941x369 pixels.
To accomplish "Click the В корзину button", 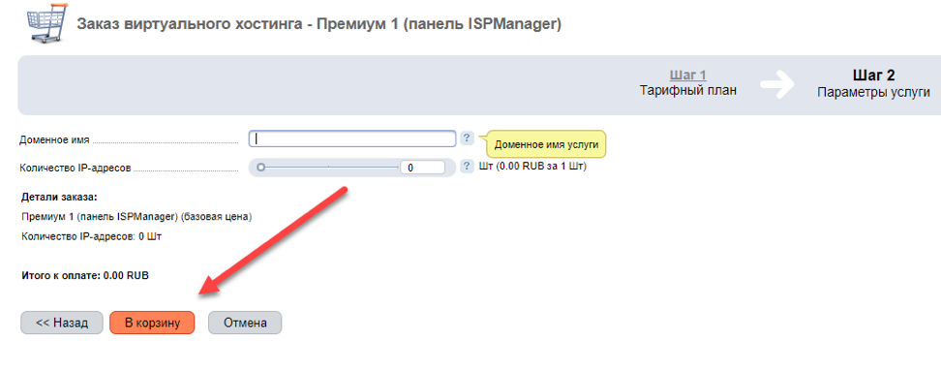I will tap(152, 323).
